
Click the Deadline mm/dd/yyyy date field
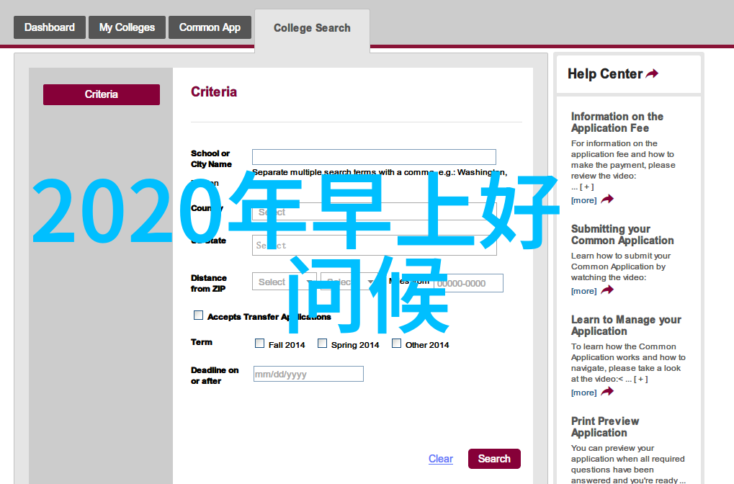pyautogui.click(x=308, y=374)
